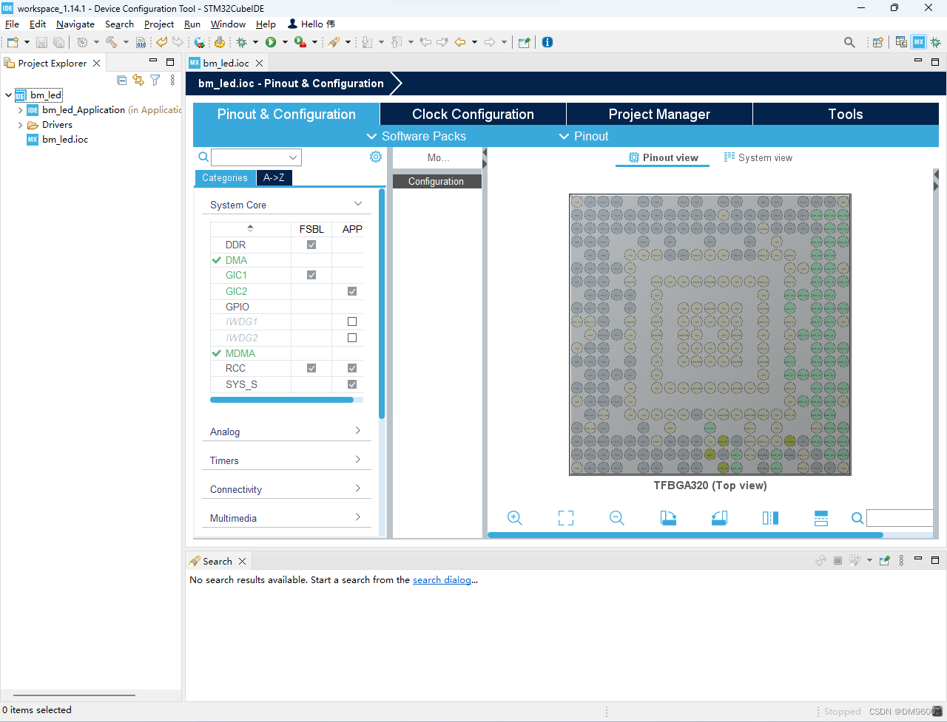947x722 pixels.
Task: Click the Open Perspective icon
Action: coord(878,42)
